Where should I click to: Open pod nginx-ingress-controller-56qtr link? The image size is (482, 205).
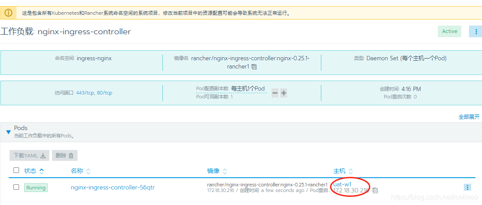tap(113, 187)
